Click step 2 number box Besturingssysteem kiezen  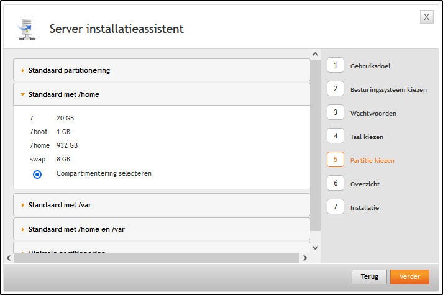click(336, 89)
